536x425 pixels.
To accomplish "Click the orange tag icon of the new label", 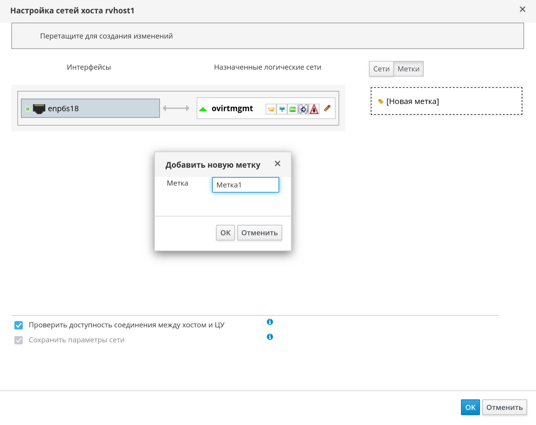I will (381, 101).
